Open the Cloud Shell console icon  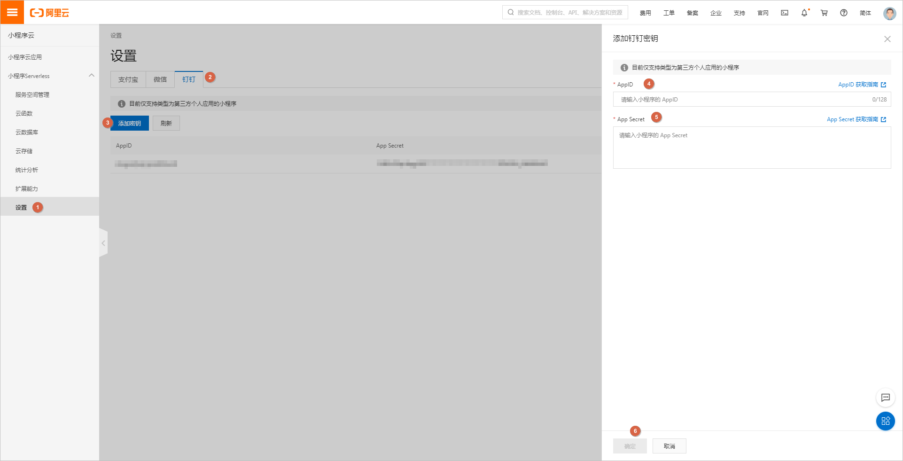coord(784,13)
